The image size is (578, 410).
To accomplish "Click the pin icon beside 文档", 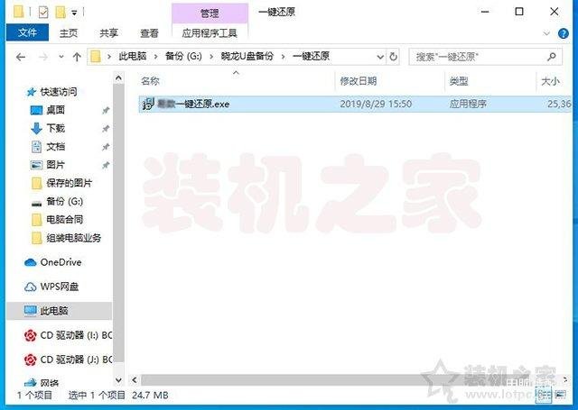I will pos(106,147).
